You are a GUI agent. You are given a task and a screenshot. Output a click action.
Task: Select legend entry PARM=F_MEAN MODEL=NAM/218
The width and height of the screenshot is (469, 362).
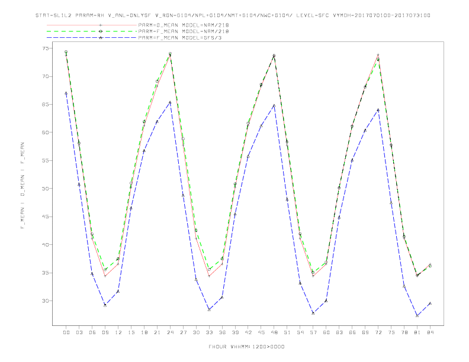click(184, 31)
